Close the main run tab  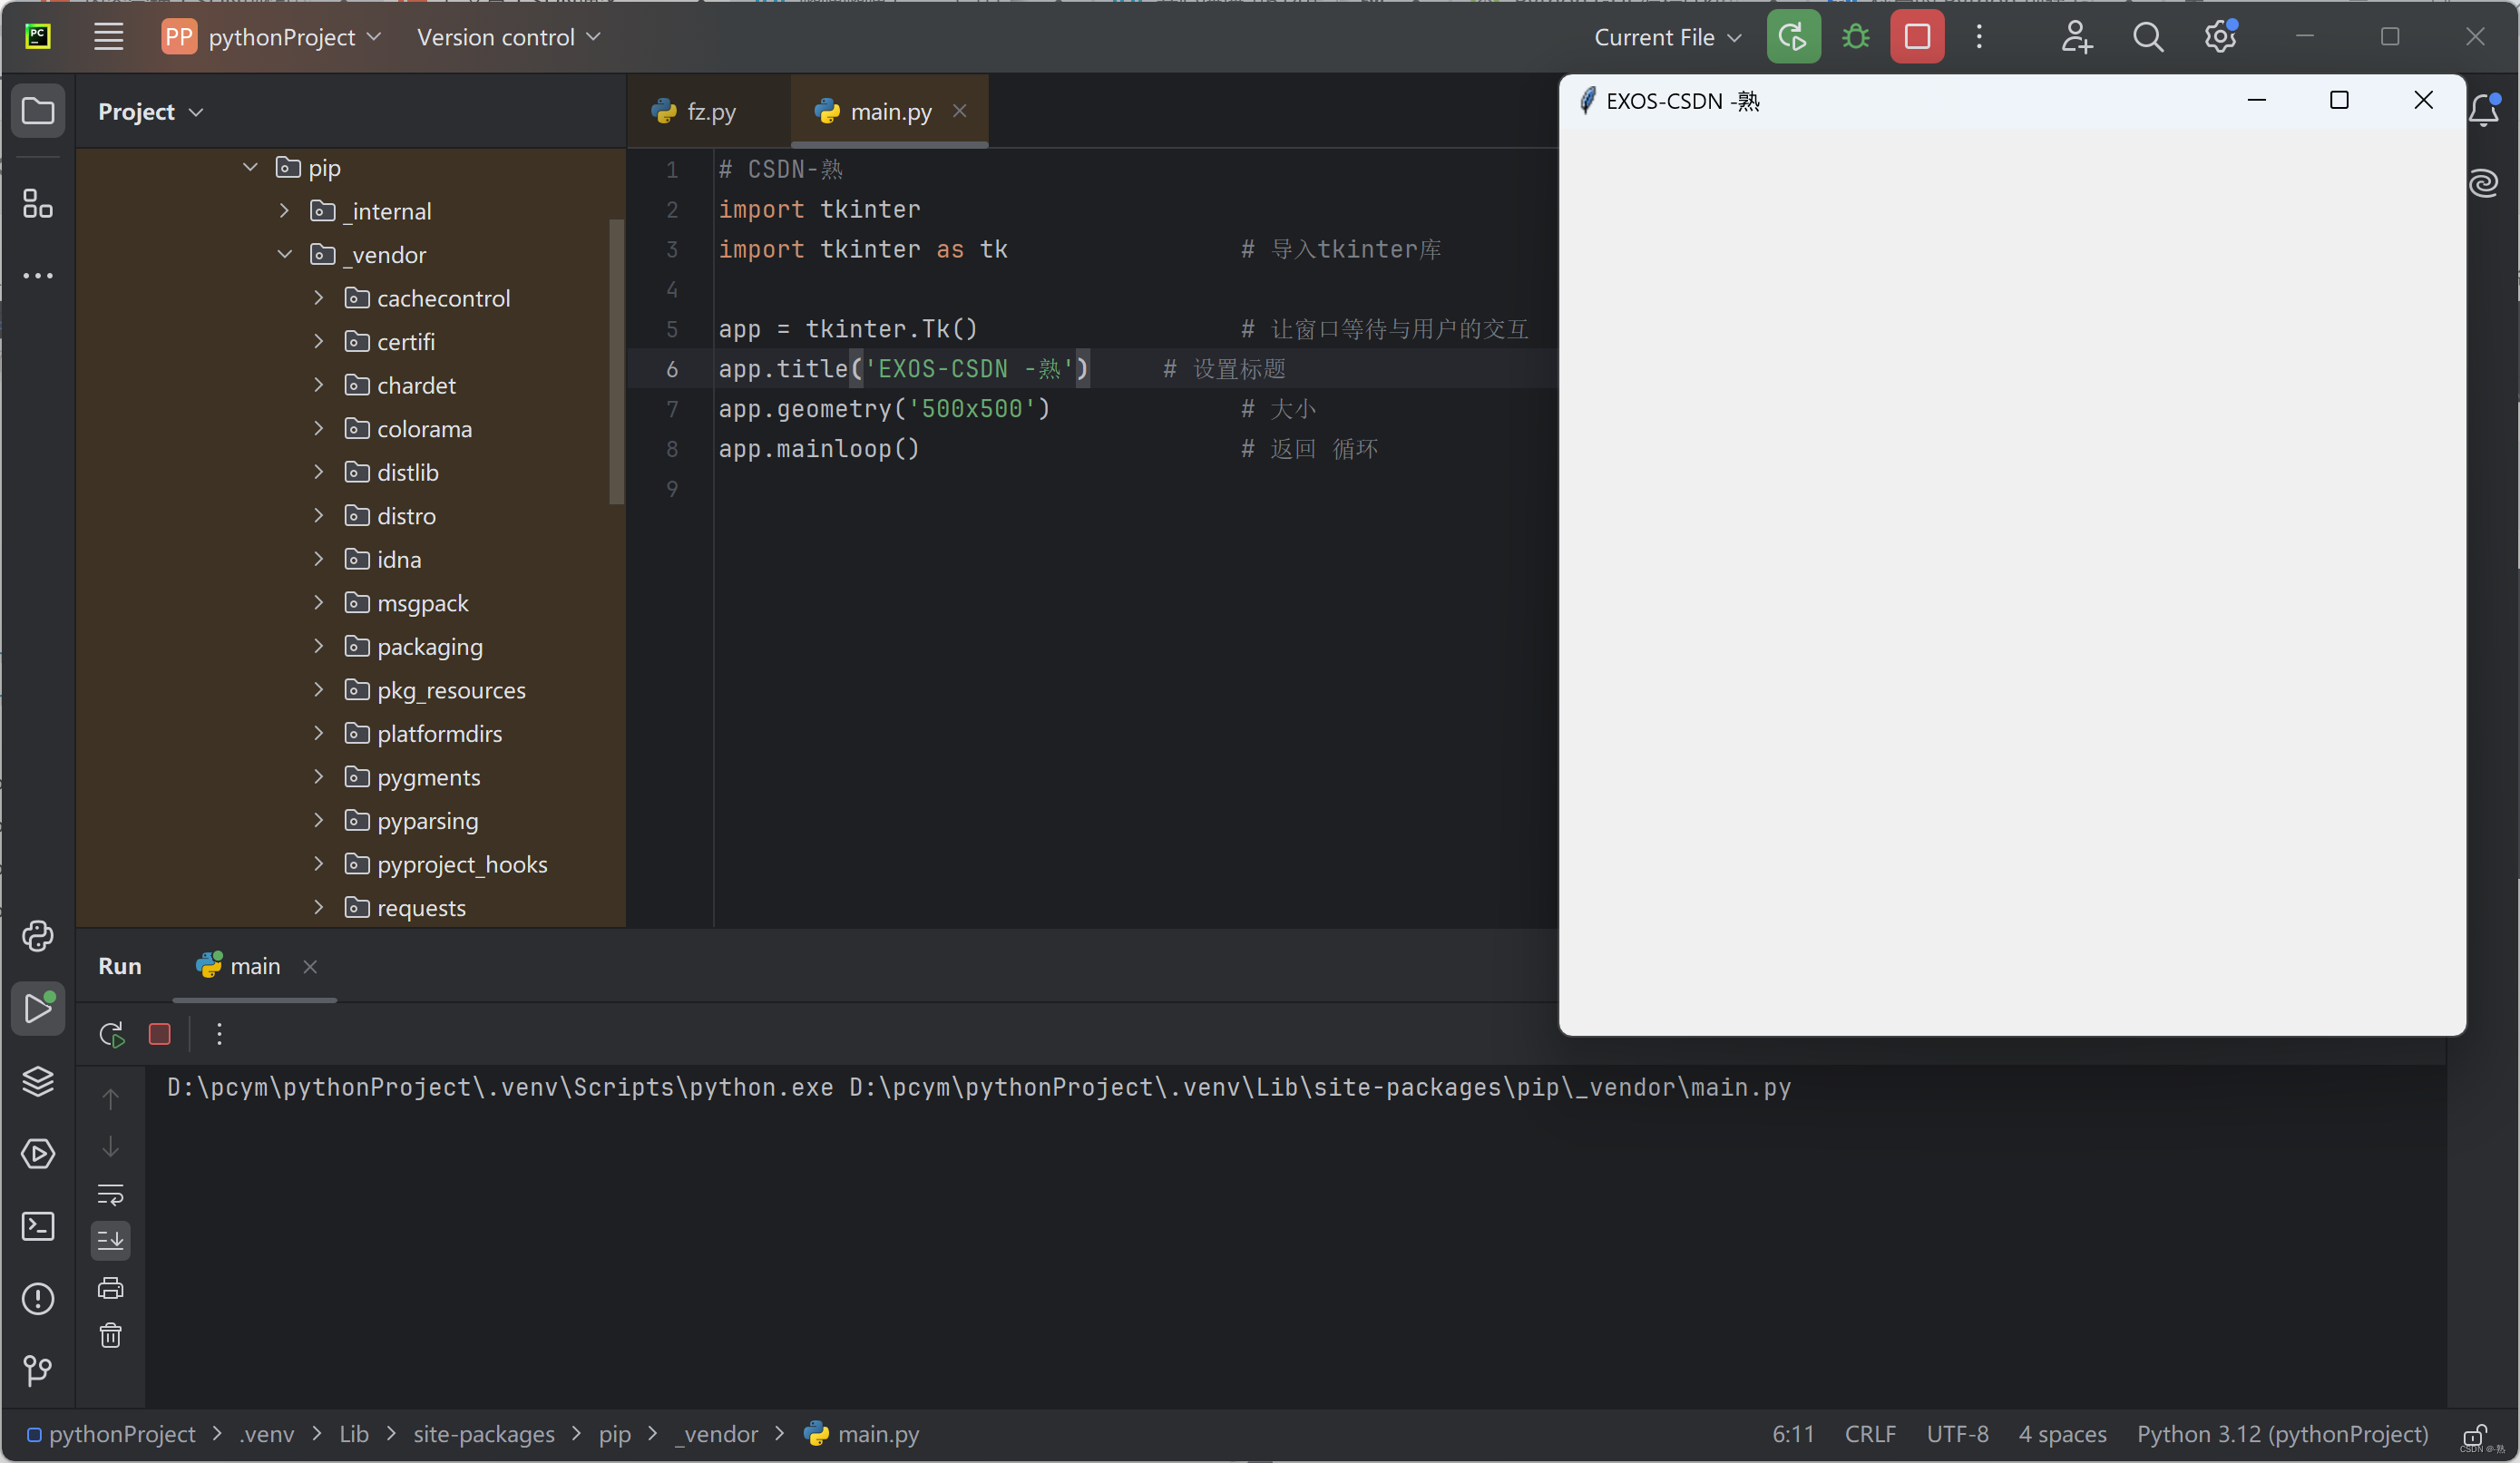pos(310,966)
